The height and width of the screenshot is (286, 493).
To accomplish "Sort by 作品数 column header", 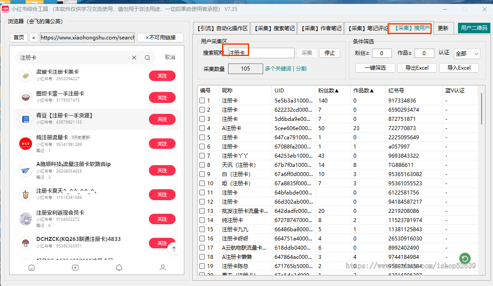I will [x=363, y=91].
